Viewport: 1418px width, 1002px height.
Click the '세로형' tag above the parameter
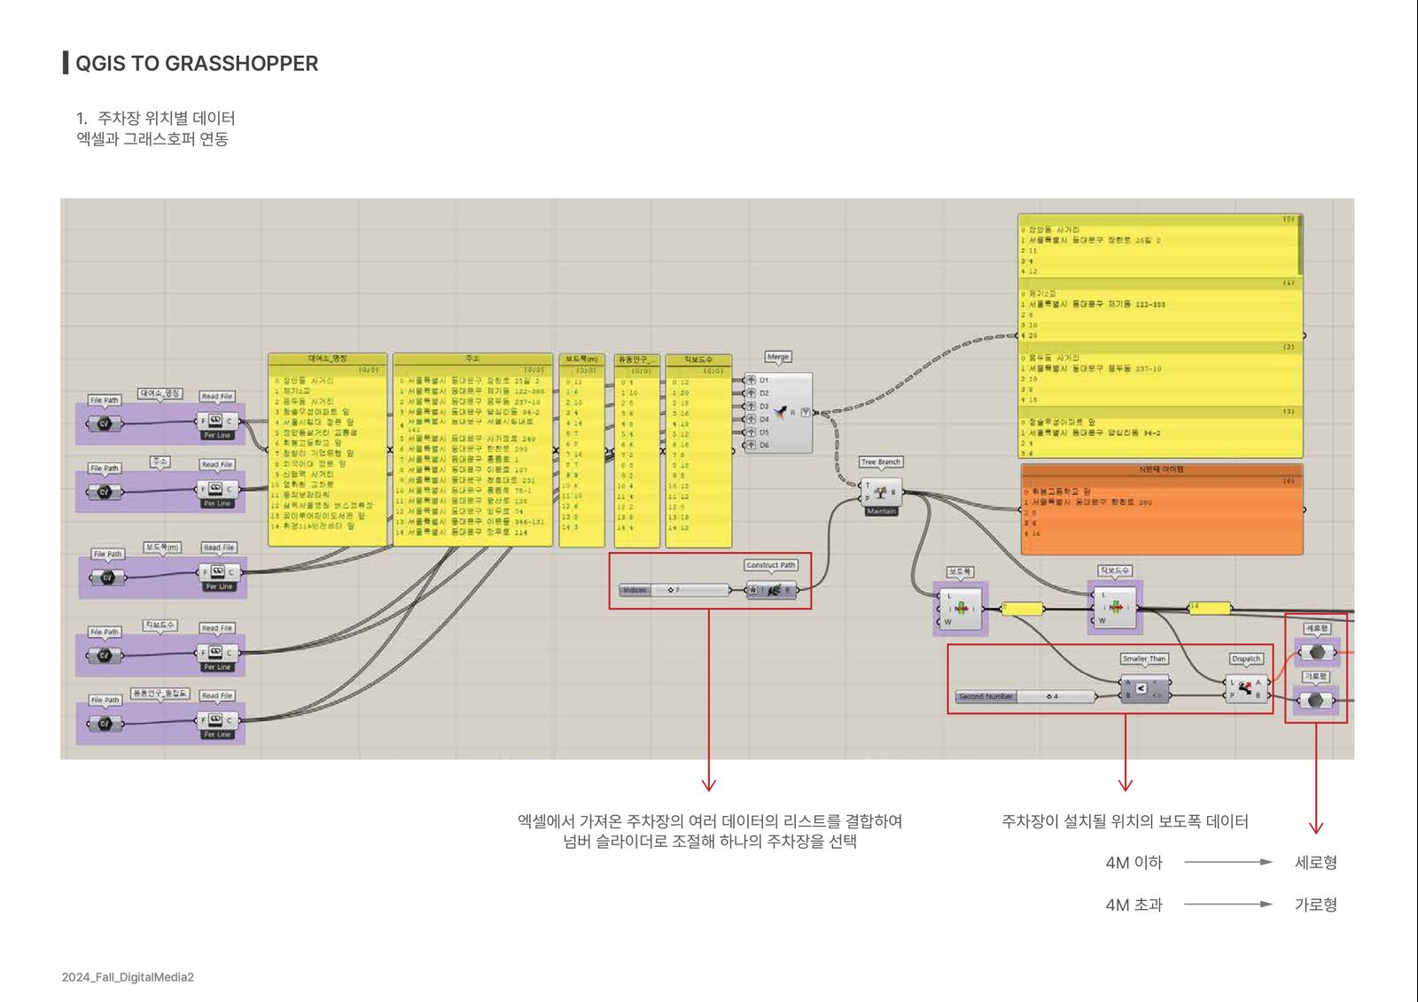click(x=1317, y=628)
